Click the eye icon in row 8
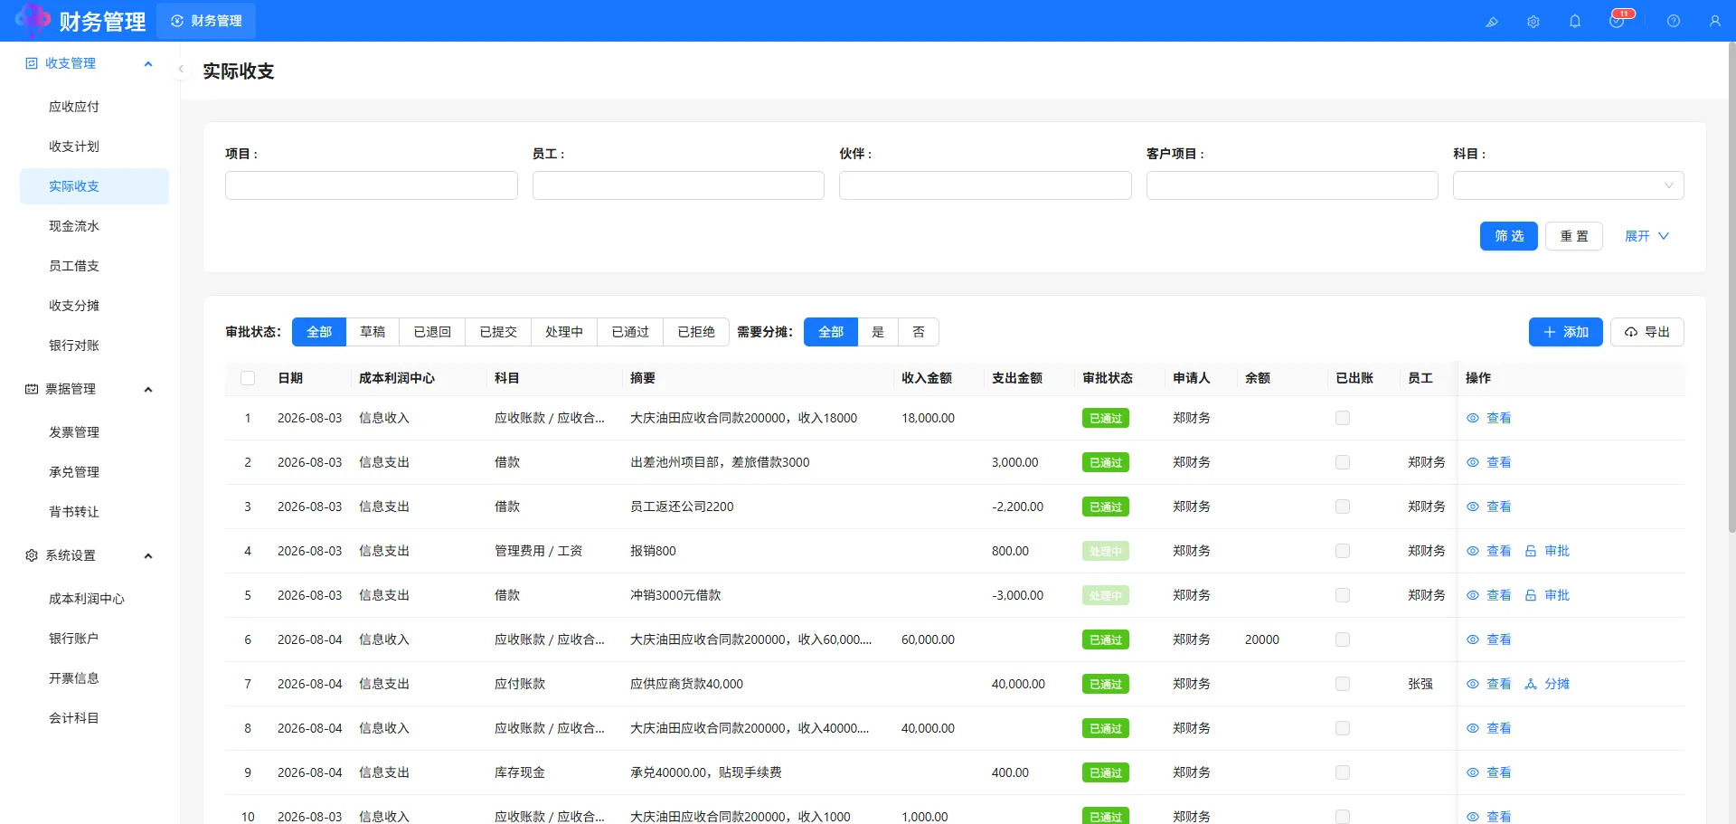1736x824 pixels. tap(1473, 728)
